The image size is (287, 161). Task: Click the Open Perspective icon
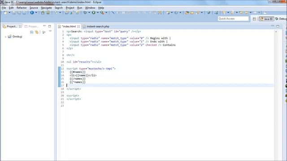[x=254, y=19]
